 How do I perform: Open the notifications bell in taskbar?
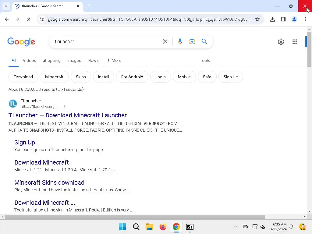pyautogui.click(x=291, y=227)
